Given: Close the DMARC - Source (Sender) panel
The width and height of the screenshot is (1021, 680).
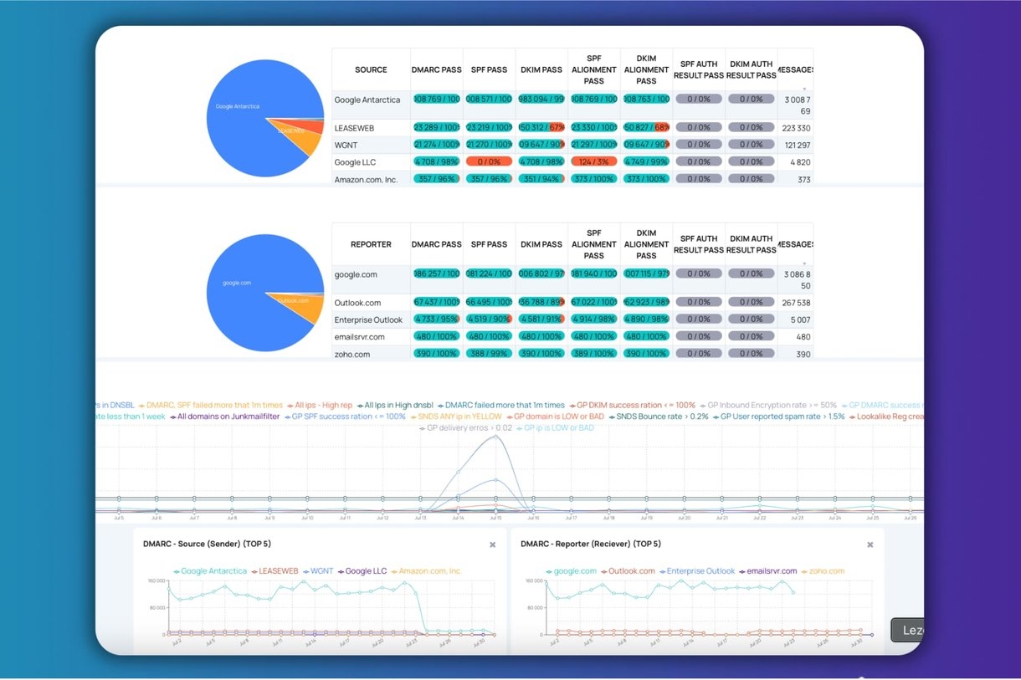Looking at the screenshot, I should (x=492, y=545).
